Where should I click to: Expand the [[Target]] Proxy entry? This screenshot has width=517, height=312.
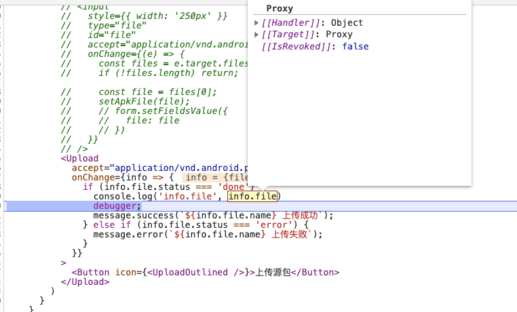pyautogui.click(x=256, y=35)
